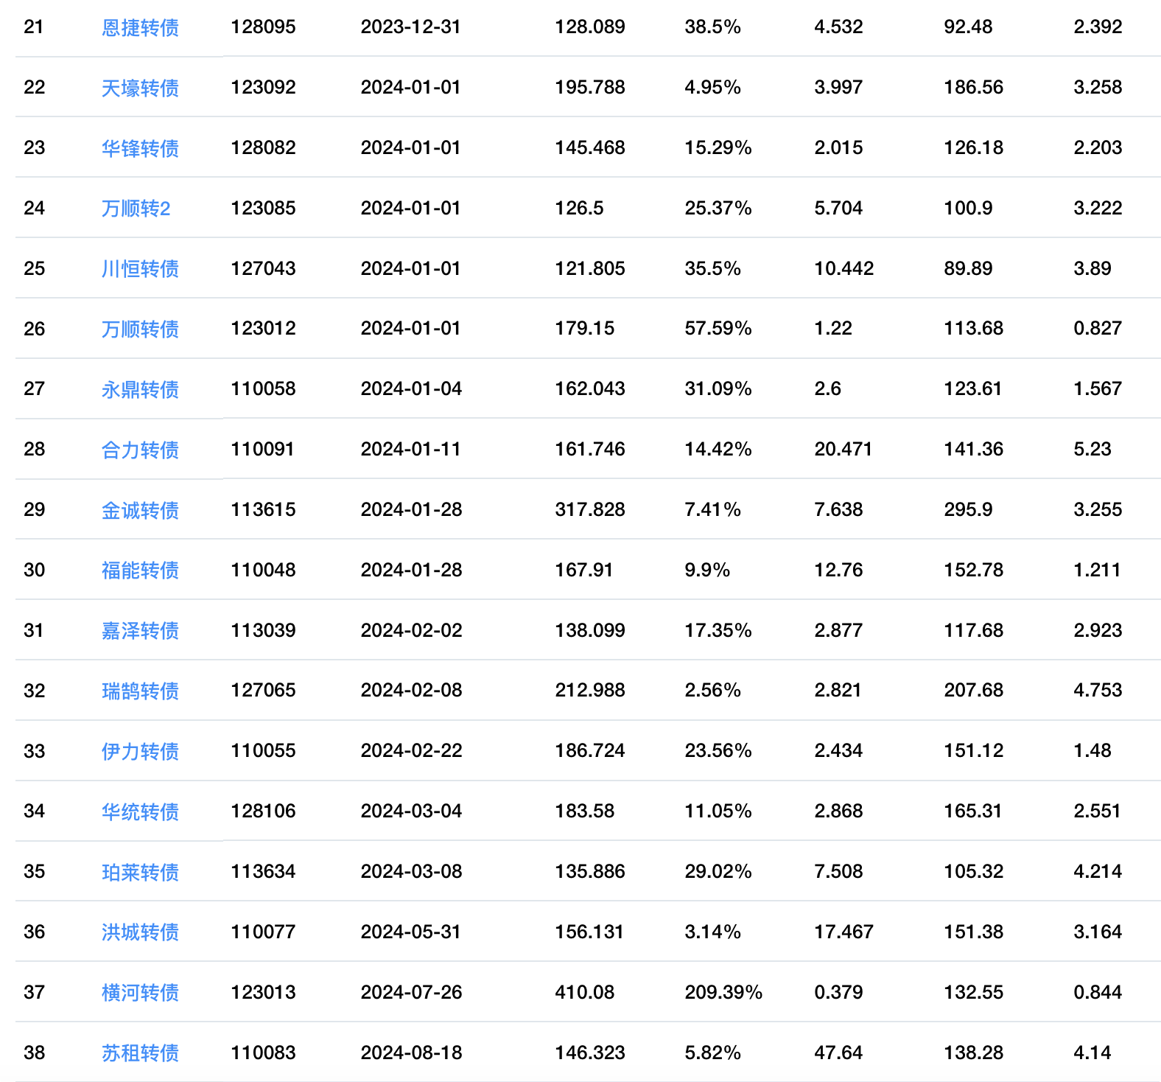Open 横河转债 bond page
Viewport: 1161px width, 1082px height.
click(140, 993)
